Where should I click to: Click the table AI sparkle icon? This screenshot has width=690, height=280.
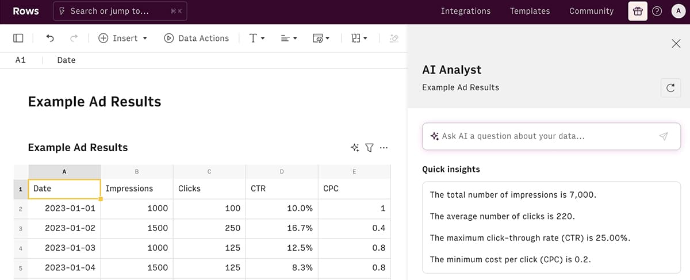pos(355,148)
